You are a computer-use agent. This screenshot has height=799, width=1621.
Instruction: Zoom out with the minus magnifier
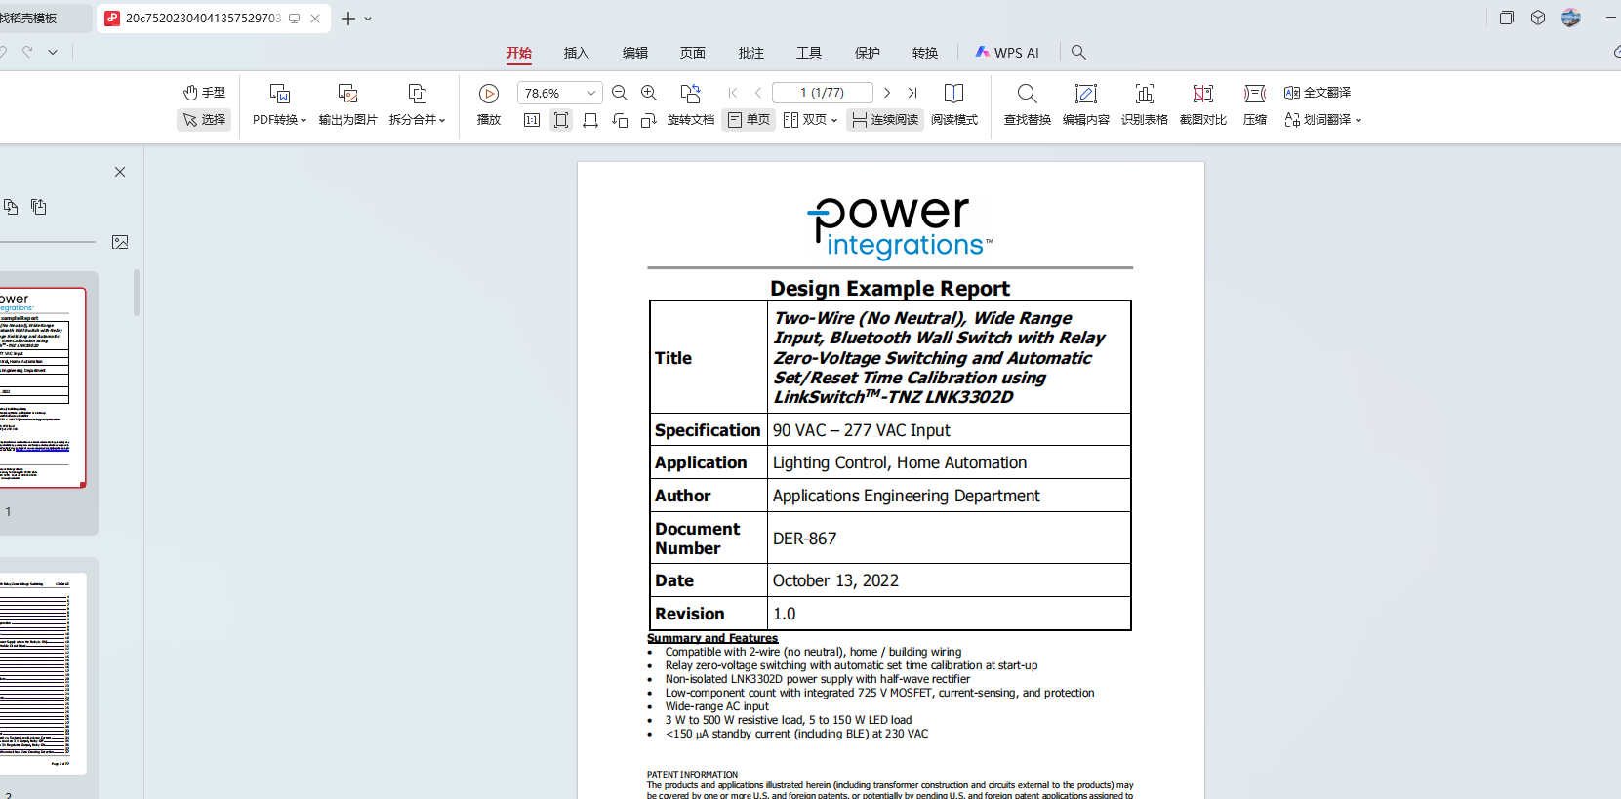[x=620, y=93]
